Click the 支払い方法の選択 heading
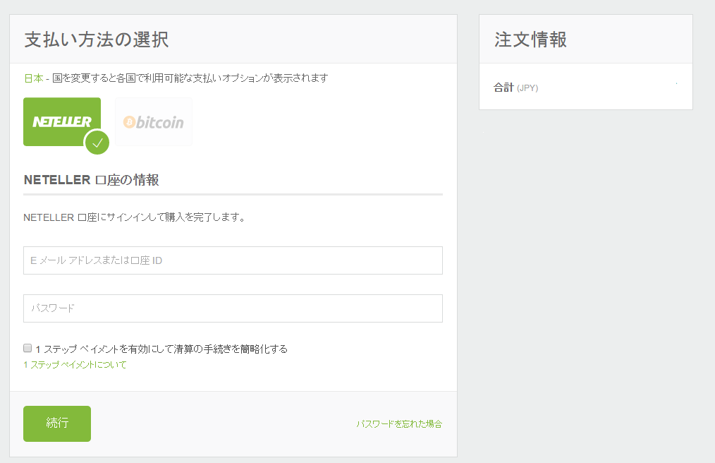The width and height of the screenshot is (715, 463). [x=97, y=40]
